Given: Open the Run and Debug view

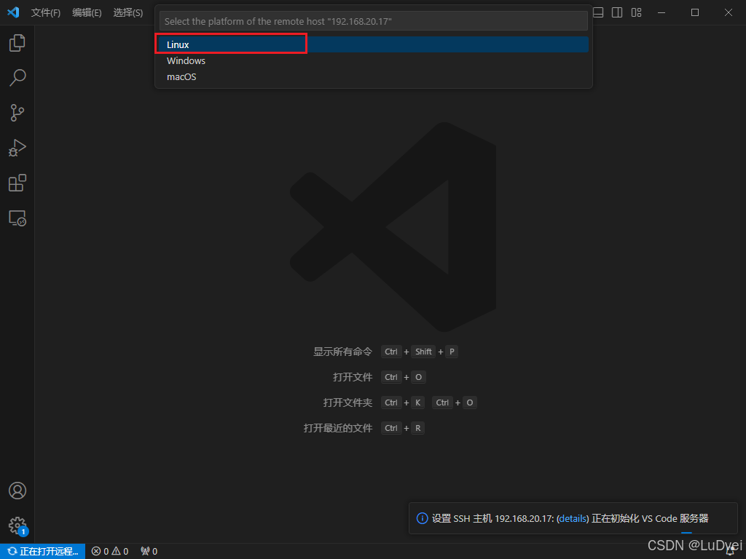Looking at the screenshot, I should [17, 148].
